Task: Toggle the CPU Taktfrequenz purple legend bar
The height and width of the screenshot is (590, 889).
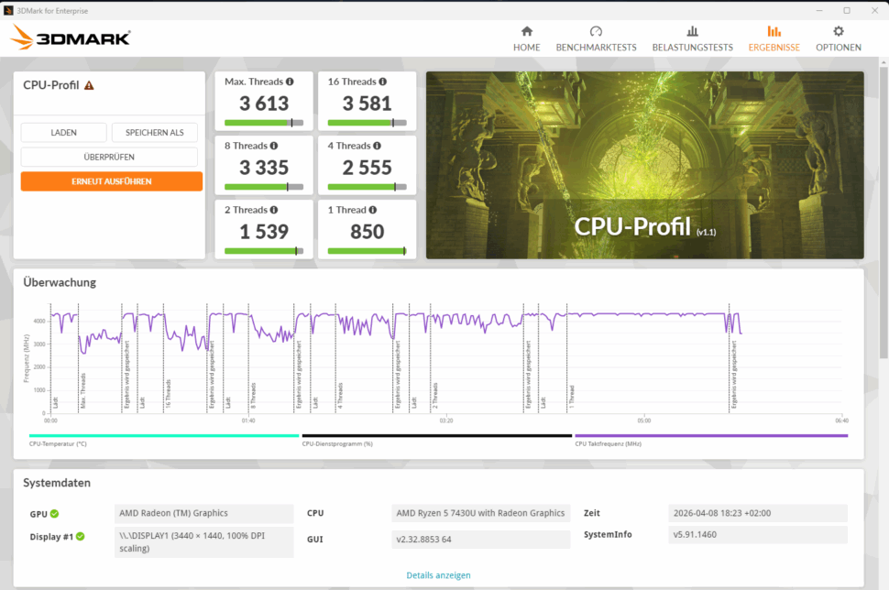Action: pyautogui.click(x=711, y=436)
